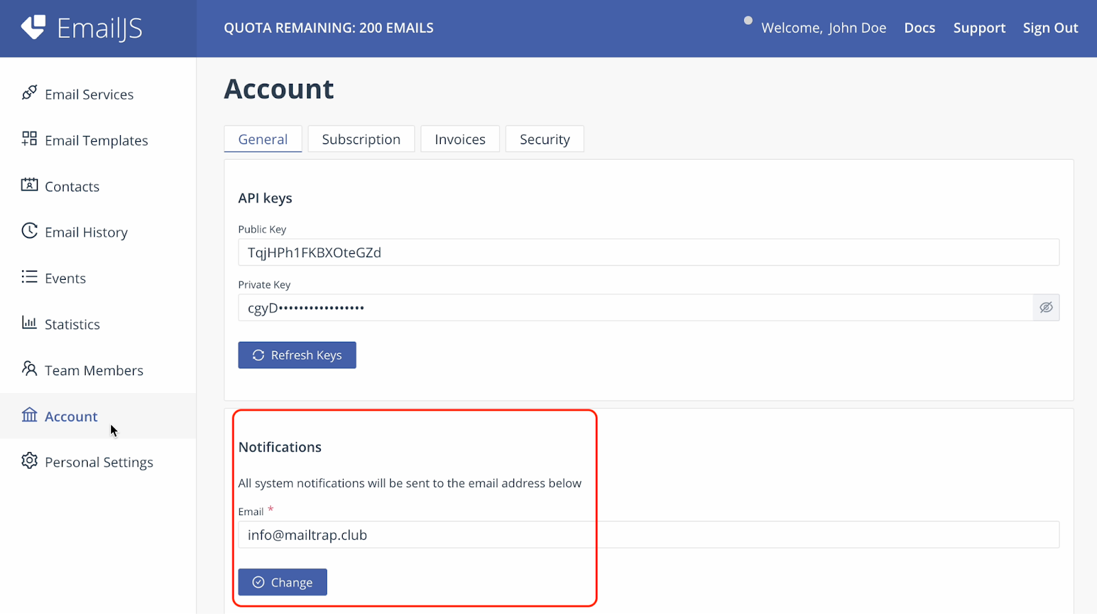Click the Contacts card icon
Image resolution: width=1097 pixels, height=614 pixels.
pyautogui.click(x=29, y=185)
